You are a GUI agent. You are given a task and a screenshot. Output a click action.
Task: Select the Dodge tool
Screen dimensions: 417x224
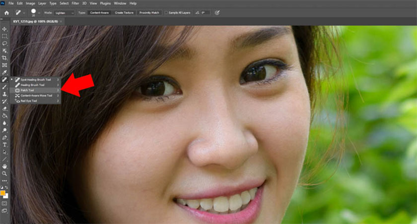pyautogui.click(x=4, y=130)
